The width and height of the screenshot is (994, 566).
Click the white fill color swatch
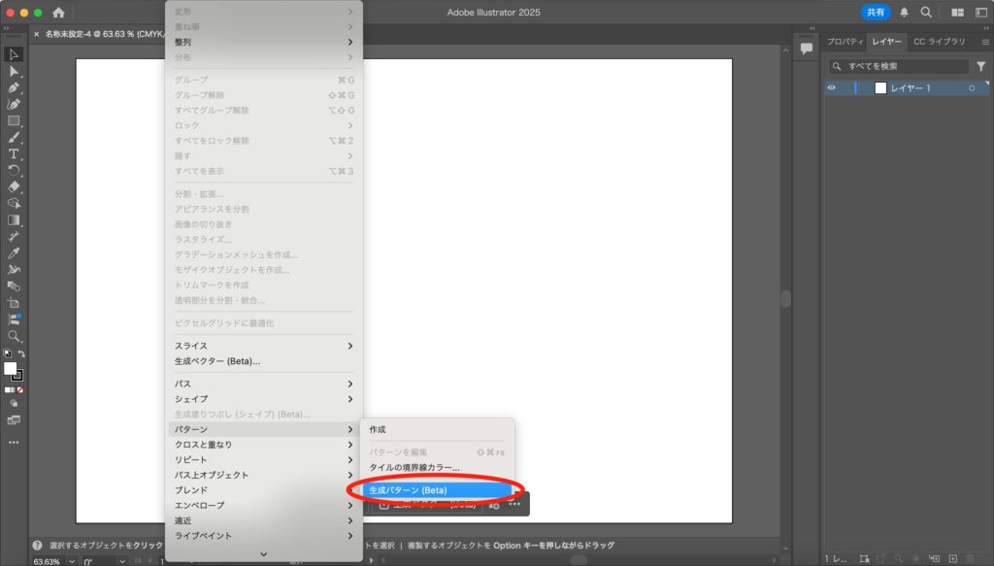(x=11, y=369)
